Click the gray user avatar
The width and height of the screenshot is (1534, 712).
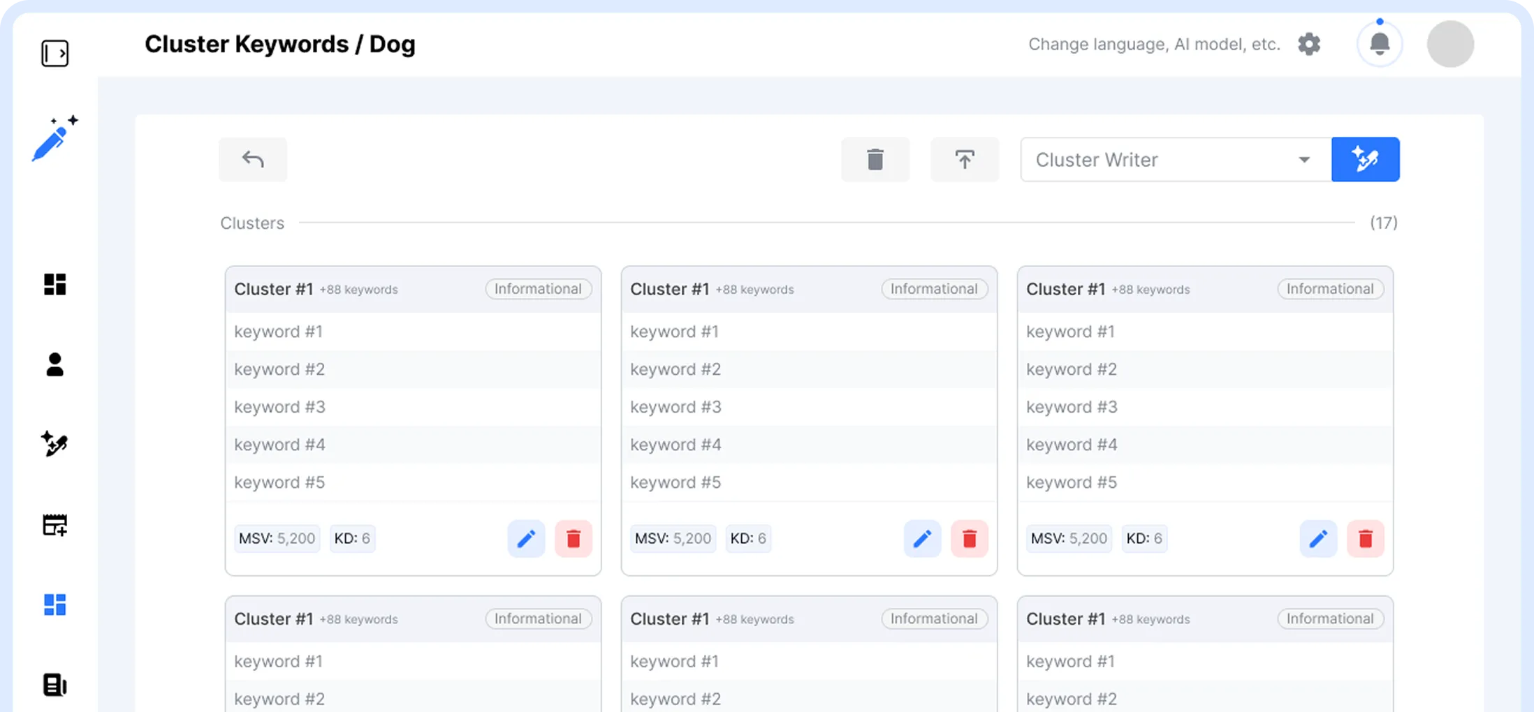1450,44
